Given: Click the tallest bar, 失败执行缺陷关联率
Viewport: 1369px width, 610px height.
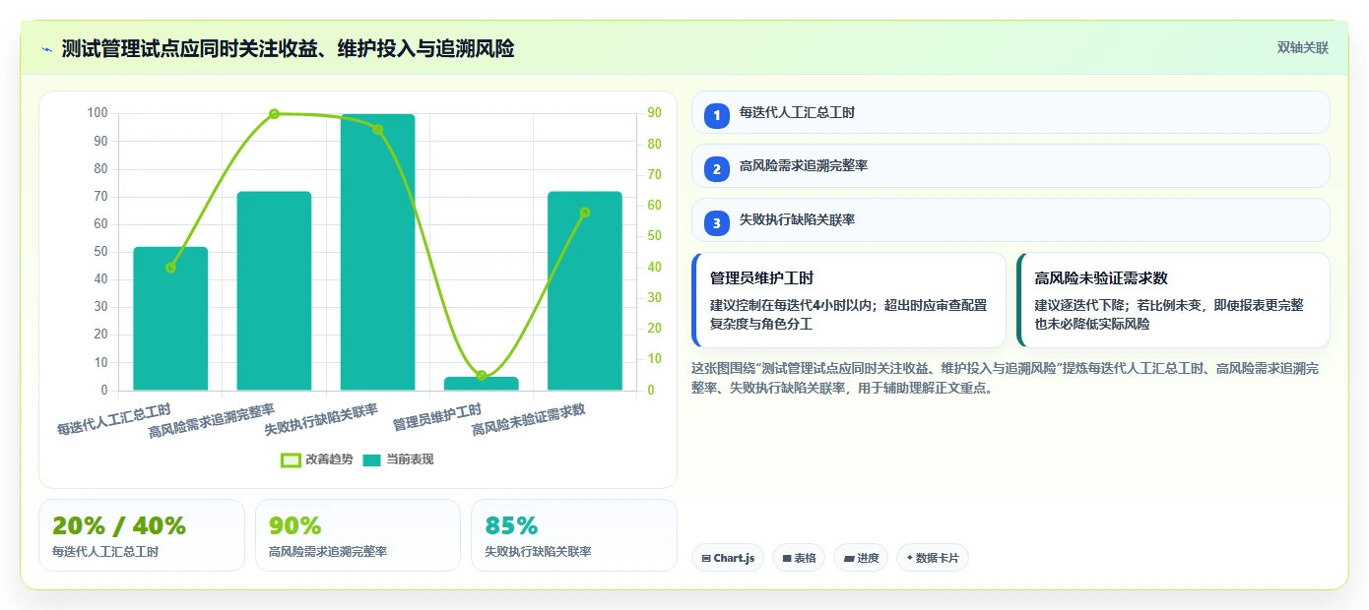Looking at the screenshot, I should pyautogui.click(x=378, y=253).
